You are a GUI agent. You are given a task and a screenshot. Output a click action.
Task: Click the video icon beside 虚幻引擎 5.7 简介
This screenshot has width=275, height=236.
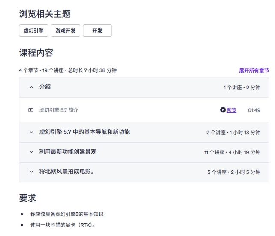[31, 110]
